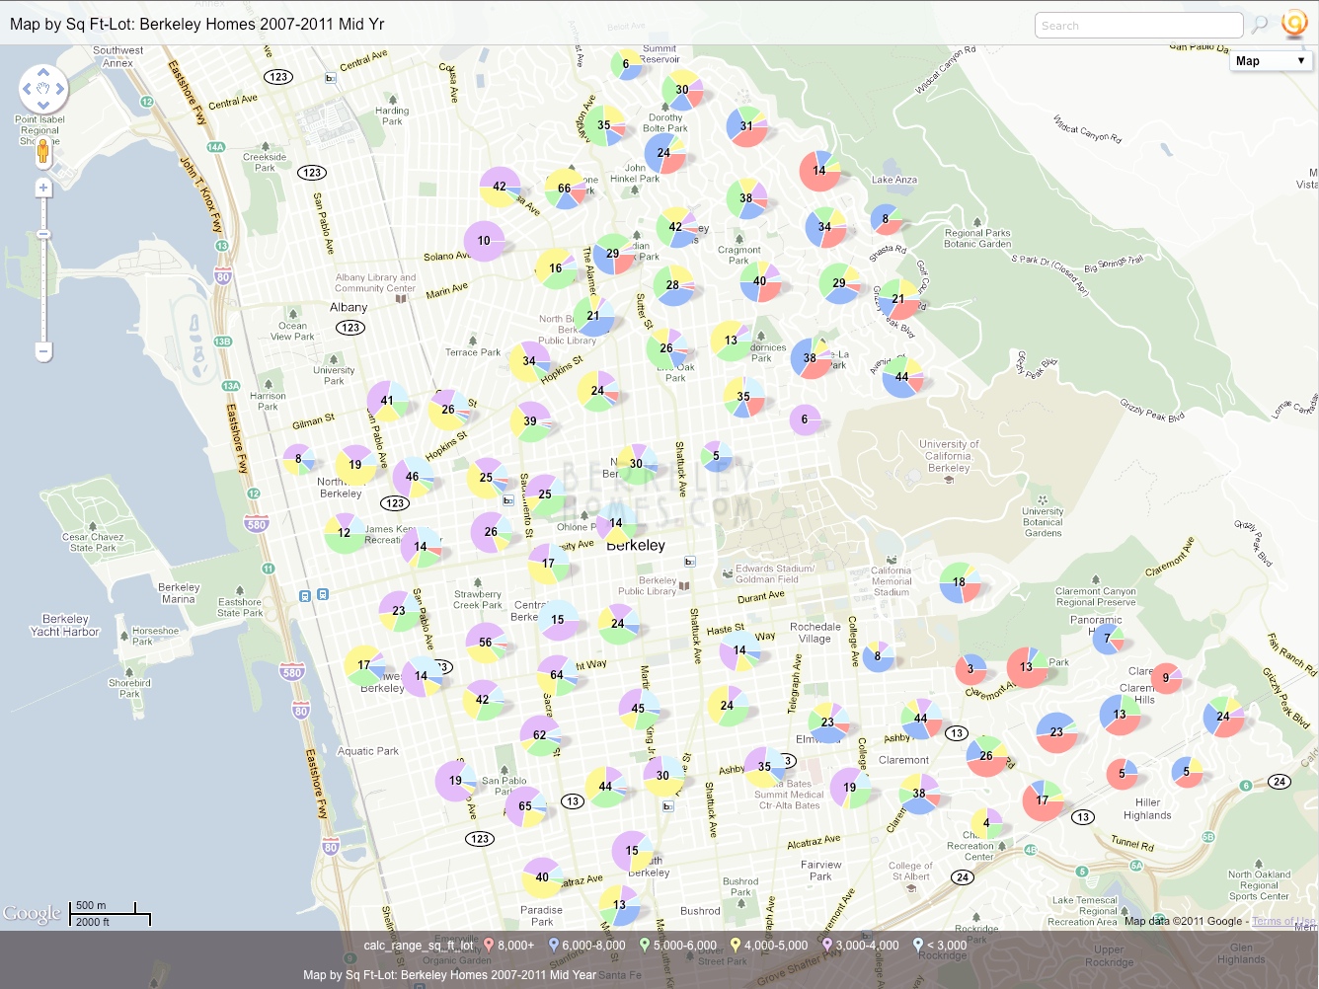This screenshot has height=989, width=1319.
Task: Zoom out with the minus button
Action: click(43, 350)
